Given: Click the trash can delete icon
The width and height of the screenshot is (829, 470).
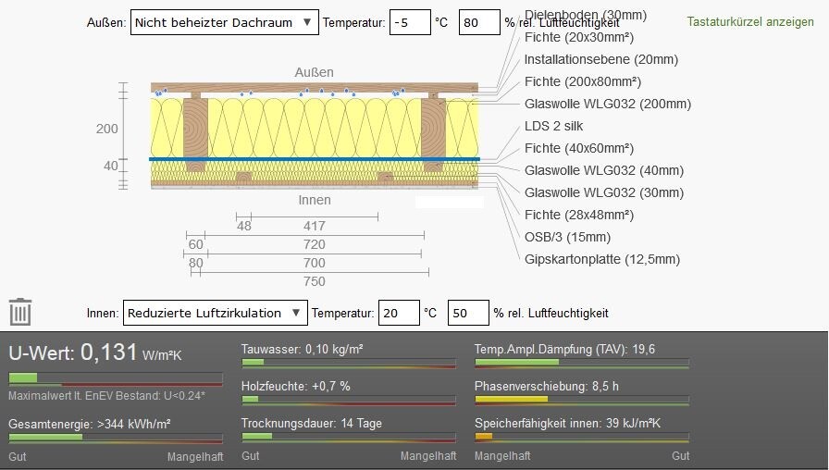Looking at the screenshot, I should point(20,312).
